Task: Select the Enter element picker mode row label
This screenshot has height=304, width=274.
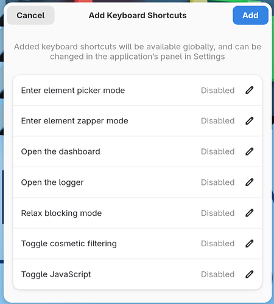Action: 73,91
